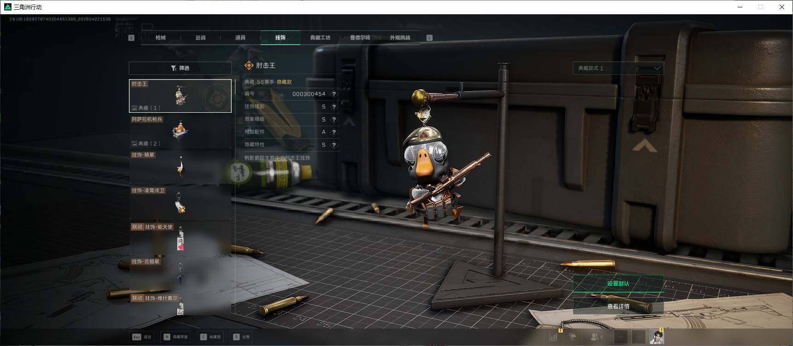The image size is (793, 346).
Task: Open 查看详情 for the charm
Action: coord(618,306)
